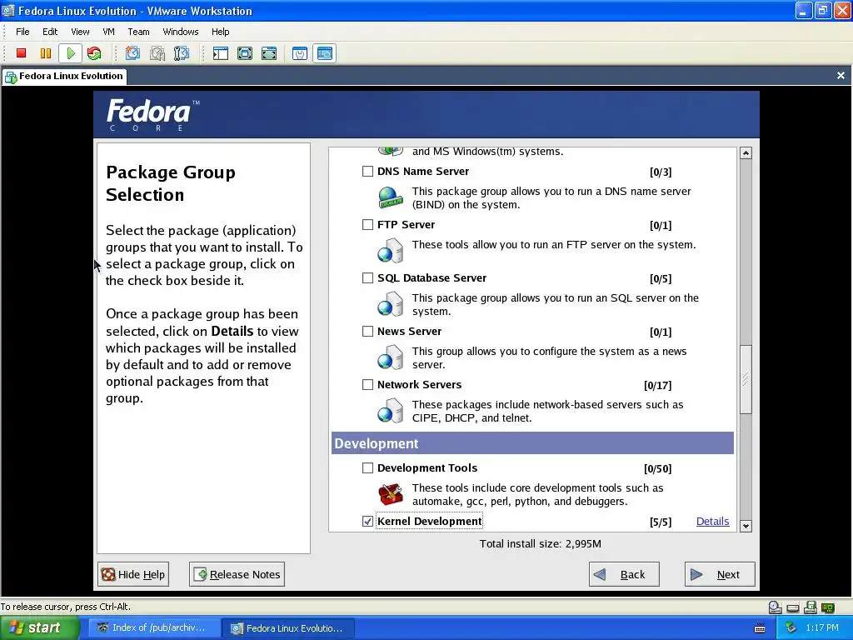Click the scroll down arrow of package list

tap(746, 527)
